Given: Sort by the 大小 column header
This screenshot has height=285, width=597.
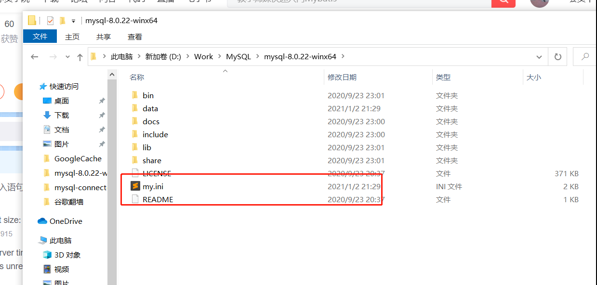Looking at the screenshot, I should (x=533, y=77).
